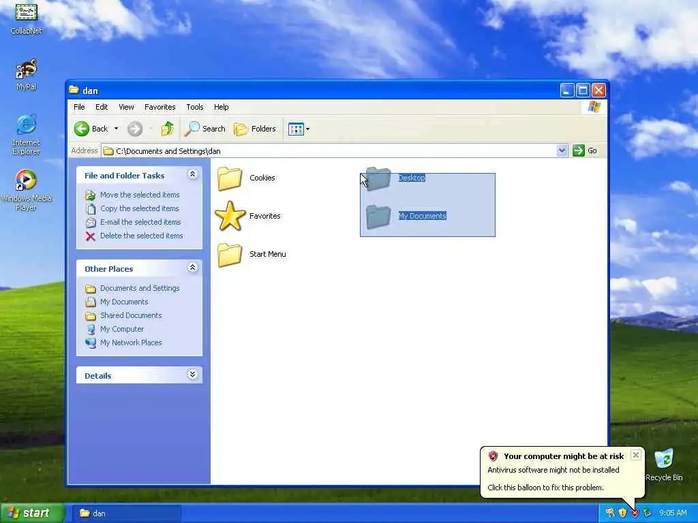The image size is (698, 523).
Task: Click the taskbar clock showing 9:05 AM
Action: 673,513
